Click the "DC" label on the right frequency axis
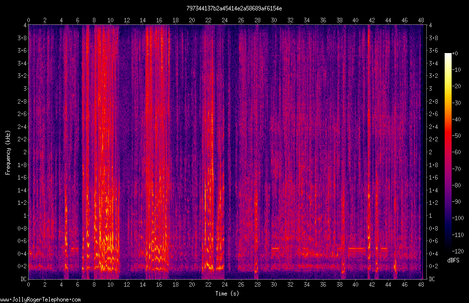This screenshot has height=303, width=469. click(432, 279)
